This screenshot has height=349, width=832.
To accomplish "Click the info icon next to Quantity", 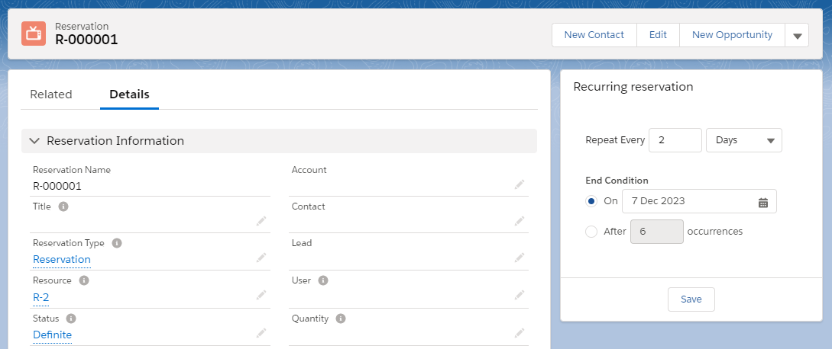I will click(341, 319).
